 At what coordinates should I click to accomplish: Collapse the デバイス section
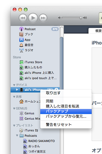(x=14, y=85)
